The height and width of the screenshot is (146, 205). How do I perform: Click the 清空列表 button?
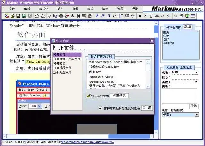[119, 96]
